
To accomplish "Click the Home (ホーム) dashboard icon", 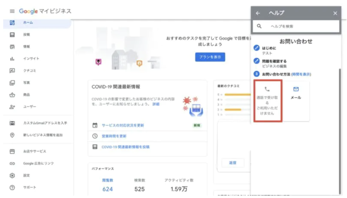I will 12,22.
